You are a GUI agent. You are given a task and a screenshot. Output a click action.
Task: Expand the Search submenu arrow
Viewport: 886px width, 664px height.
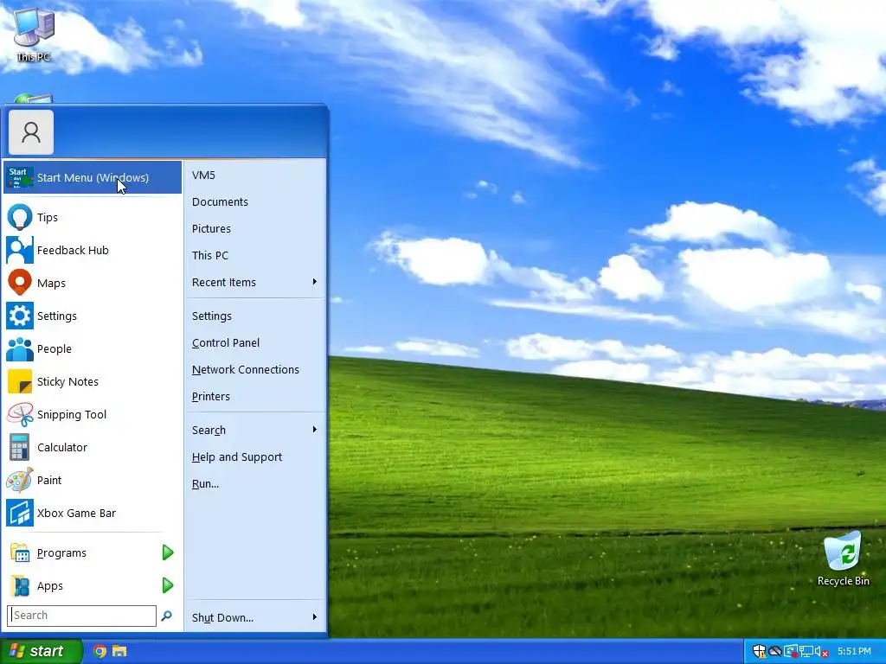tap(315, 430)
